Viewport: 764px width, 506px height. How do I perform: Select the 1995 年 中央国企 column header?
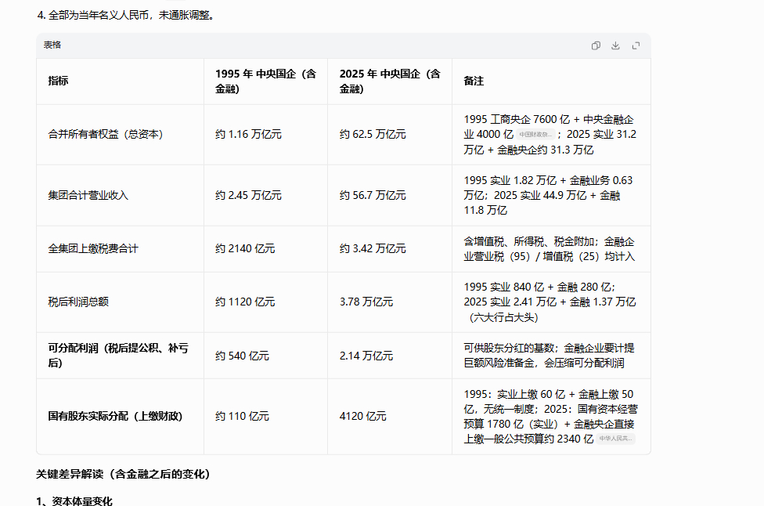coord(266,81)
